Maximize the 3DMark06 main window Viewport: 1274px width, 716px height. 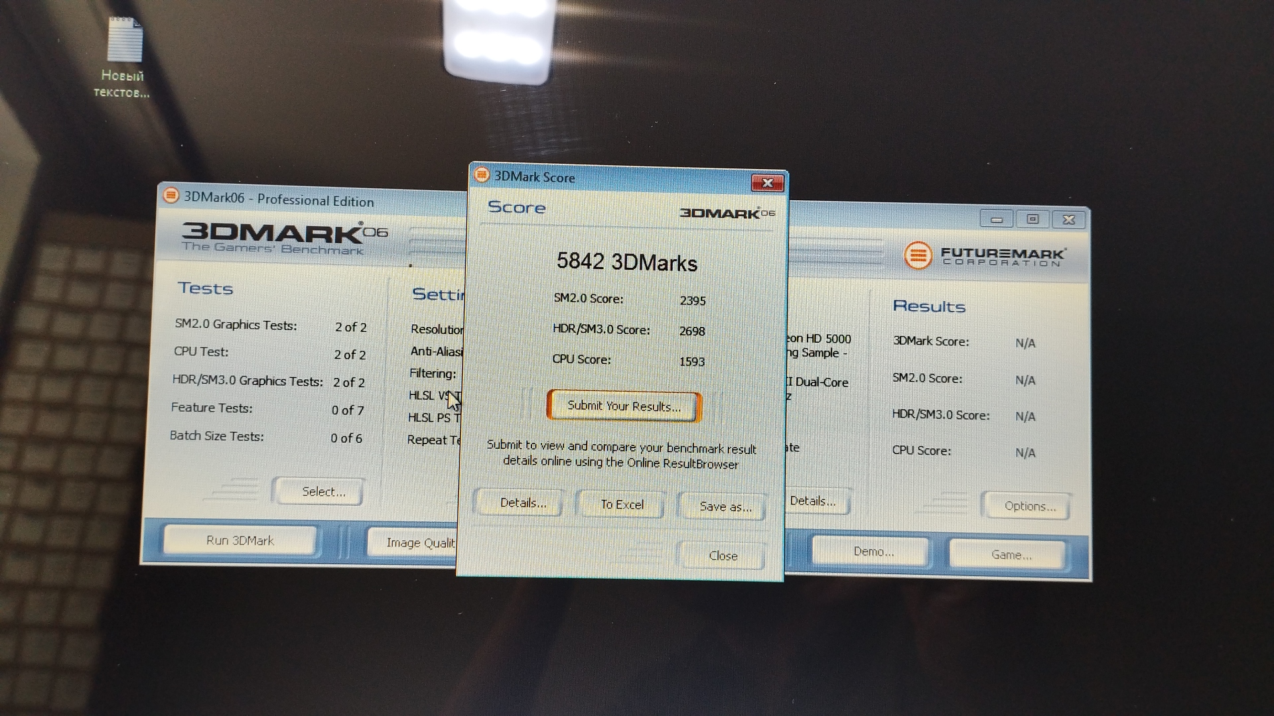[x=1032, y=219]
